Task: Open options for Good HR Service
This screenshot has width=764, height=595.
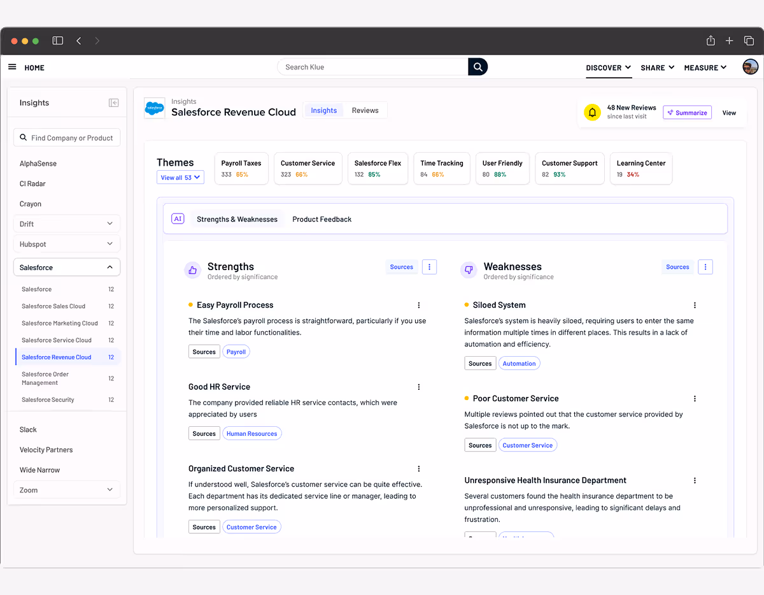Action: [x=418, y=387]
